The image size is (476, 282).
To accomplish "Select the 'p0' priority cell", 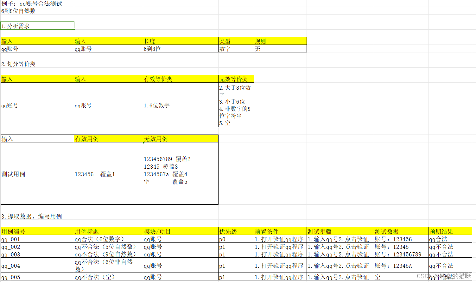I will (x=236, y=239).
